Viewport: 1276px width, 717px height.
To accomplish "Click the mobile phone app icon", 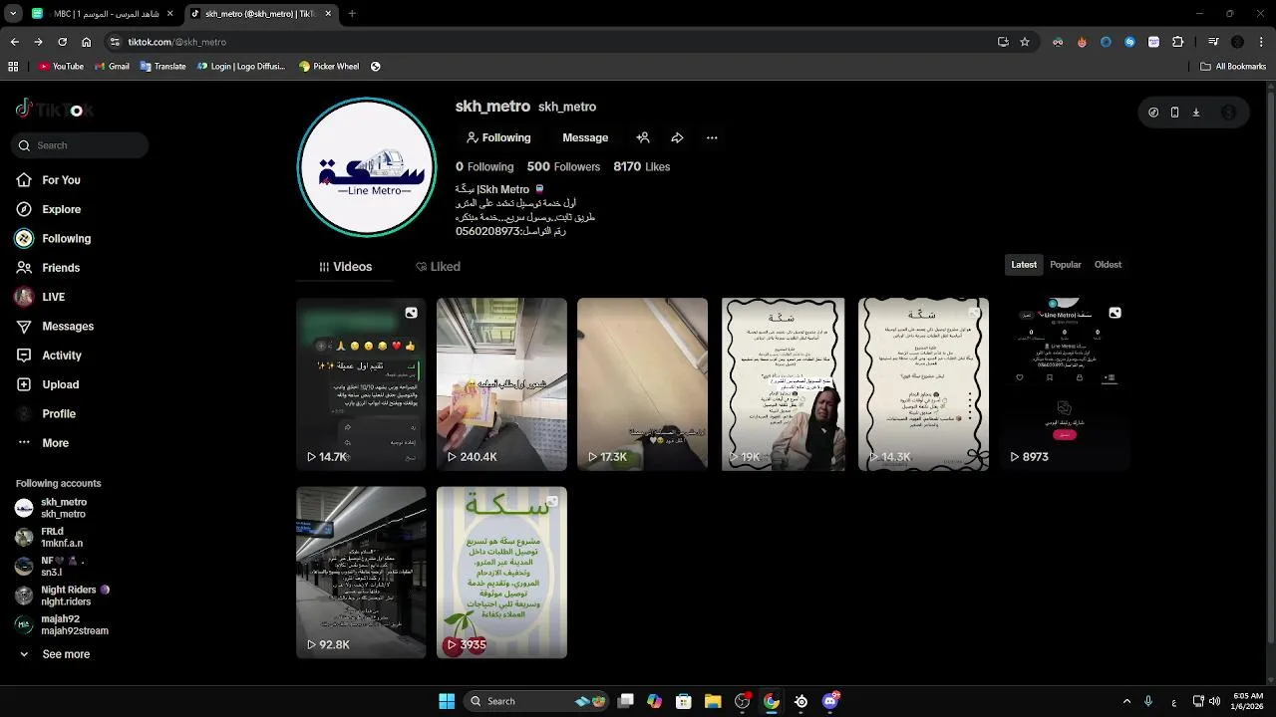I will click(1174, 113).
